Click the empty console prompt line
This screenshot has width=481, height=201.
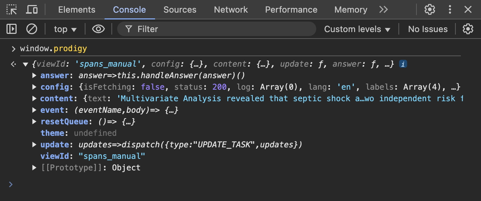coord(240,184)
